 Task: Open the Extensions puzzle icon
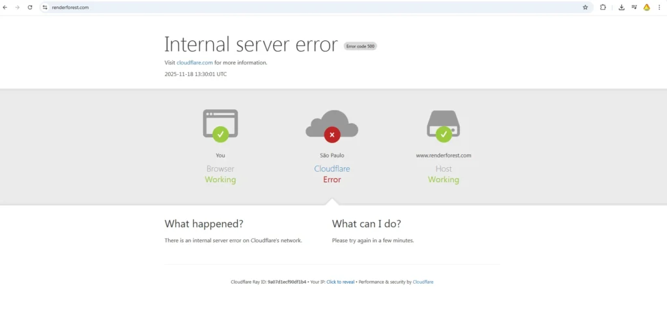(x=603, y=7)
